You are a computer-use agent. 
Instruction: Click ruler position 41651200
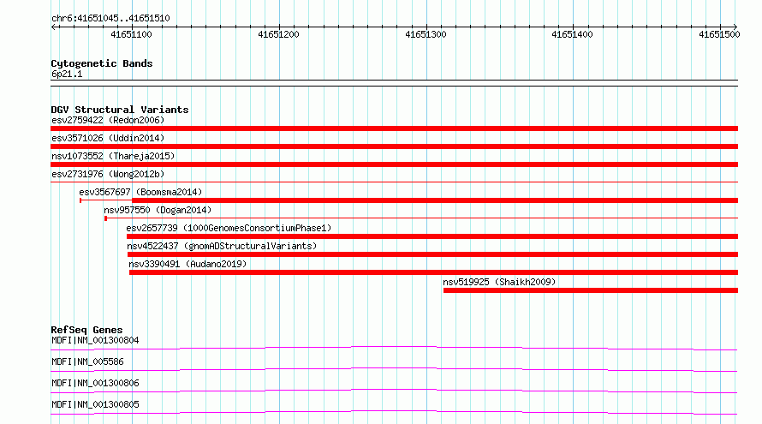click(x=278, y=34)
